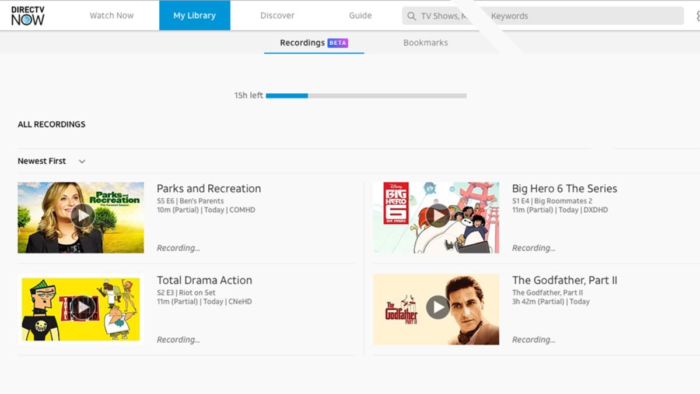Click the search input field
This screenshot has width=700, height=394.
point(542,16)
